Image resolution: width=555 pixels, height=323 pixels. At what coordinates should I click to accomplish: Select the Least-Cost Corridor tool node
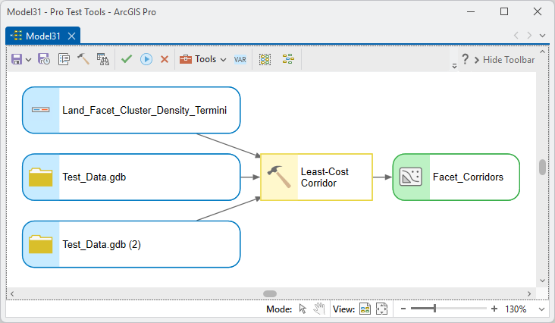[316, 177]
